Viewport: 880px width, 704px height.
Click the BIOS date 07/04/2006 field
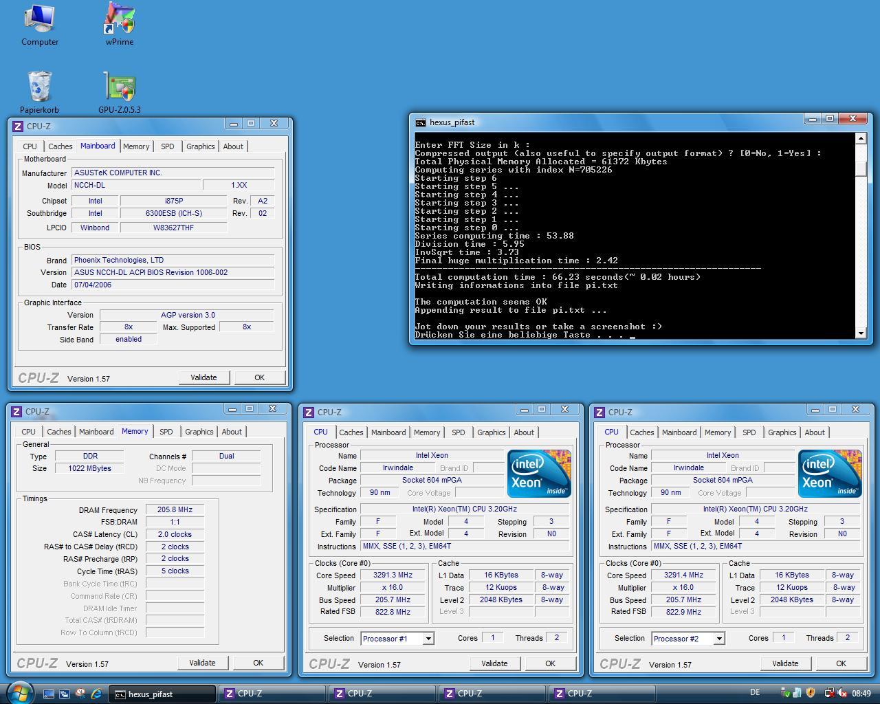(x=173, y=285)
